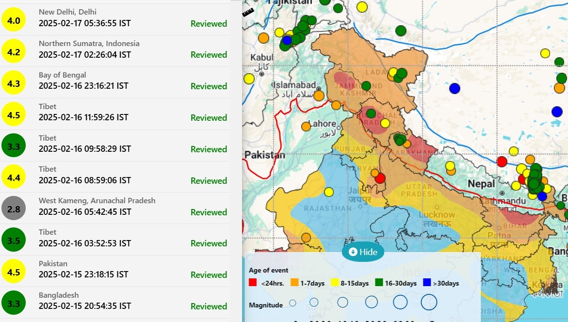The image size is (568, 322).
Task: Click the largest magnitude circle in legend
Action: click(x=429, y=302)
